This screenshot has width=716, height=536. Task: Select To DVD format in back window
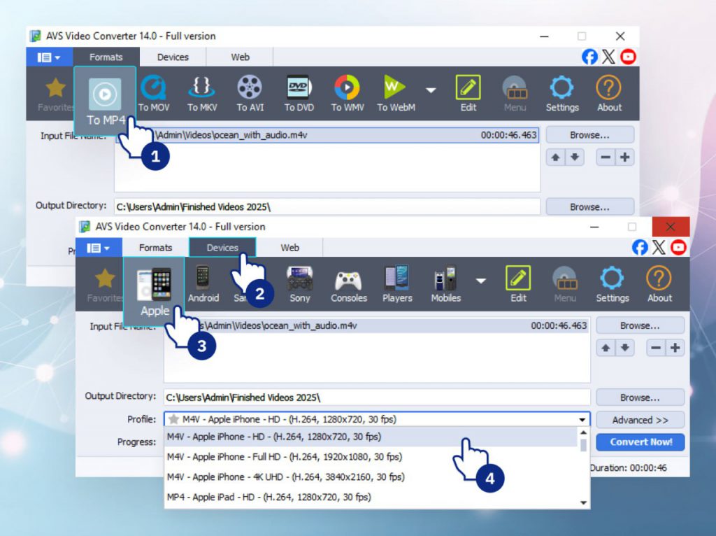click(299, 94)
